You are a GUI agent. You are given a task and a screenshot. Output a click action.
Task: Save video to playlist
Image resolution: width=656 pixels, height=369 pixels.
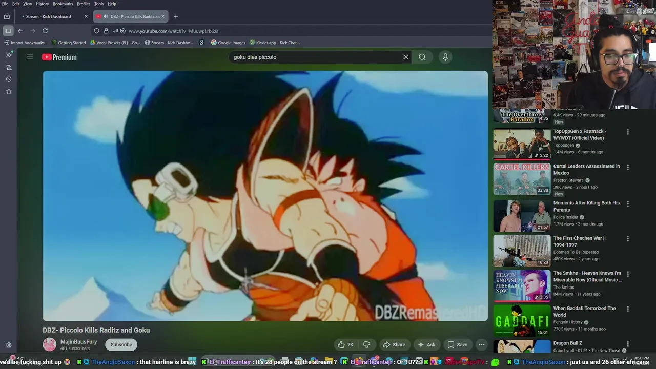458,345
